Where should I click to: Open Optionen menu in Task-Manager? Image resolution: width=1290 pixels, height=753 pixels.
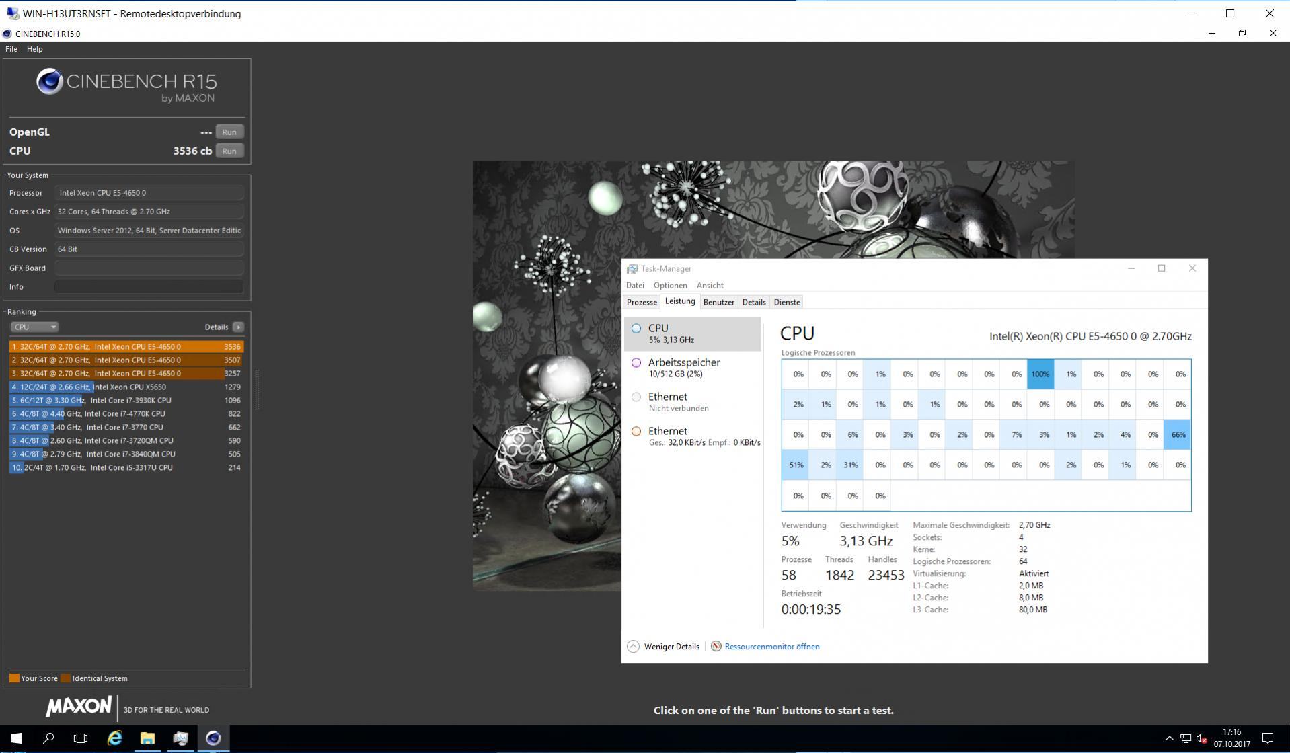(670, 286)
